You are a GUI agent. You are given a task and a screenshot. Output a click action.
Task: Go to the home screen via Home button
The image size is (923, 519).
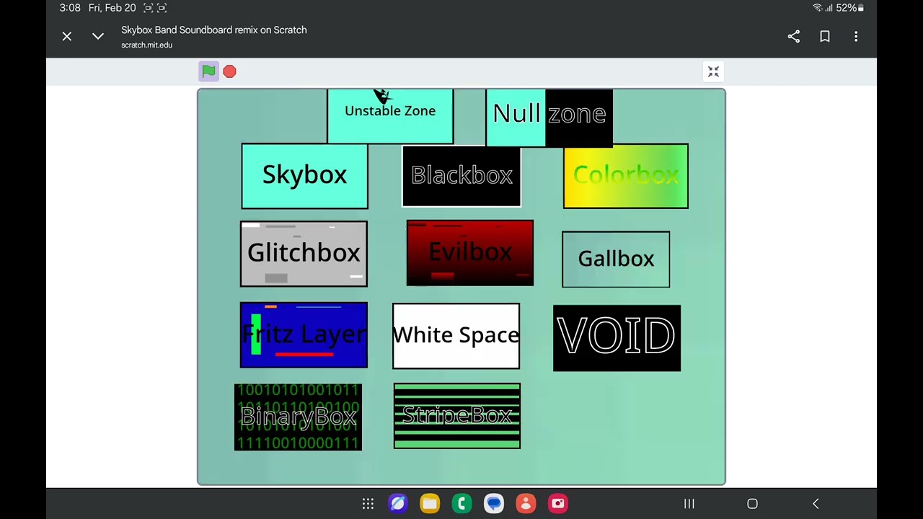point(752,504)
